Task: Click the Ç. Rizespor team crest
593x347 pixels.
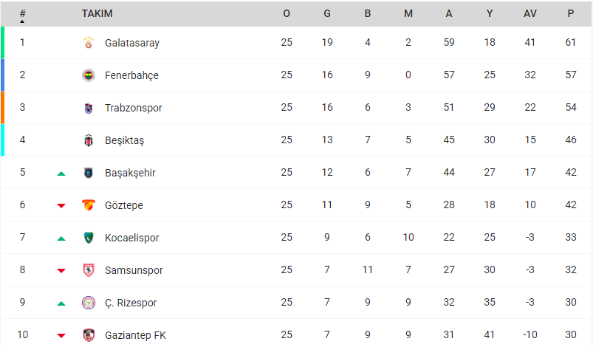Action: (x=89, y=303)
